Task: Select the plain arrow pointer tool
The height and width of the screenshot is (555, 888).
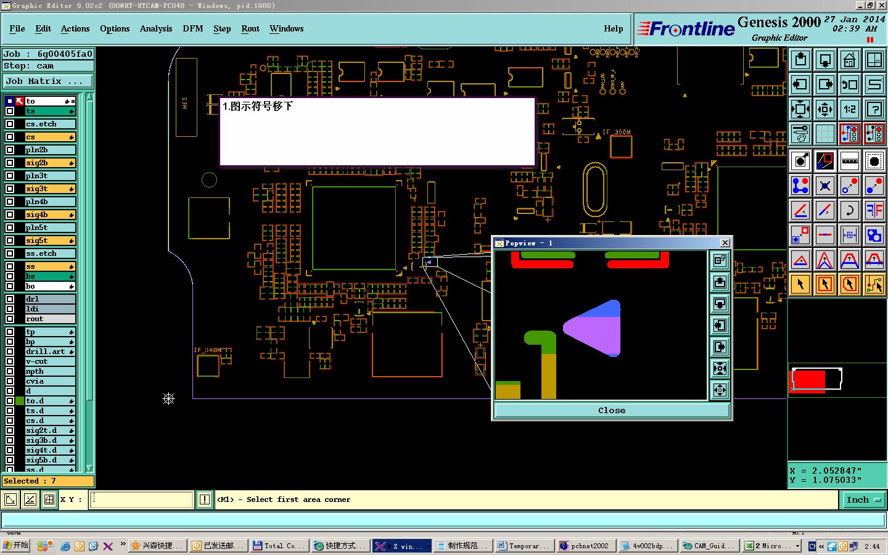Action: tap(800, 284)
